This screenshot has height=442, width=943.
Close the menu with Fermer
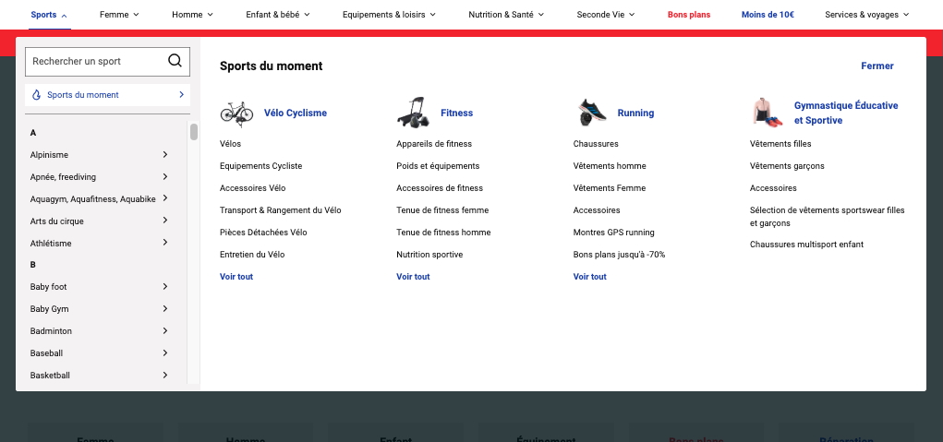coord(877,66)
